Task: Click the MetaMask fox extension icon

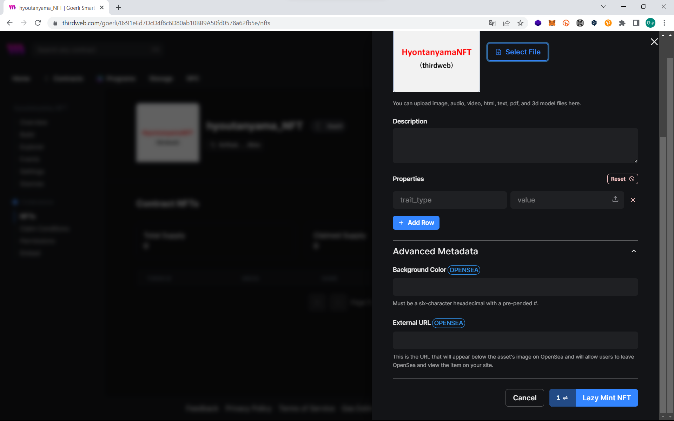Action: (x=552, y=23)
